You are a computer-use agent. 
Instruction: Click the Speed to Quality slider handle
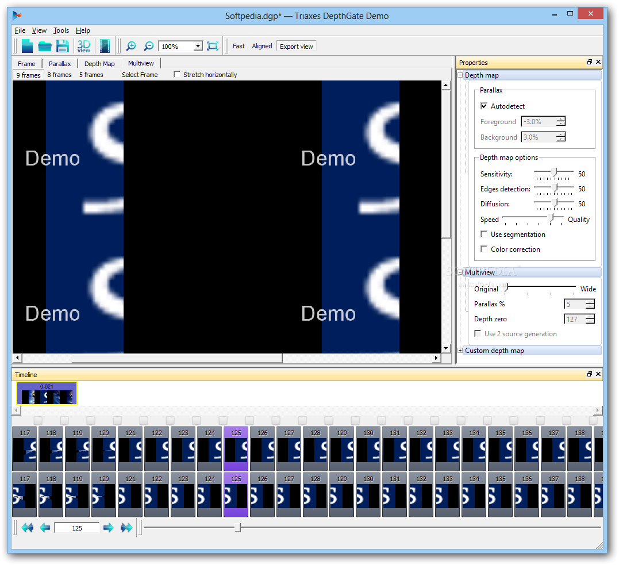(x=551, y=218)
